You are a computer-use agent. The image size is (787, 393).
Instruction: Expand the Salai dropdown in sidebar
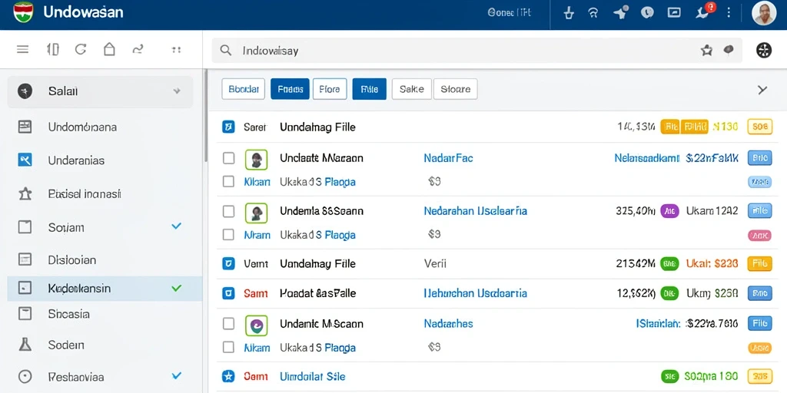coord(177,91)
